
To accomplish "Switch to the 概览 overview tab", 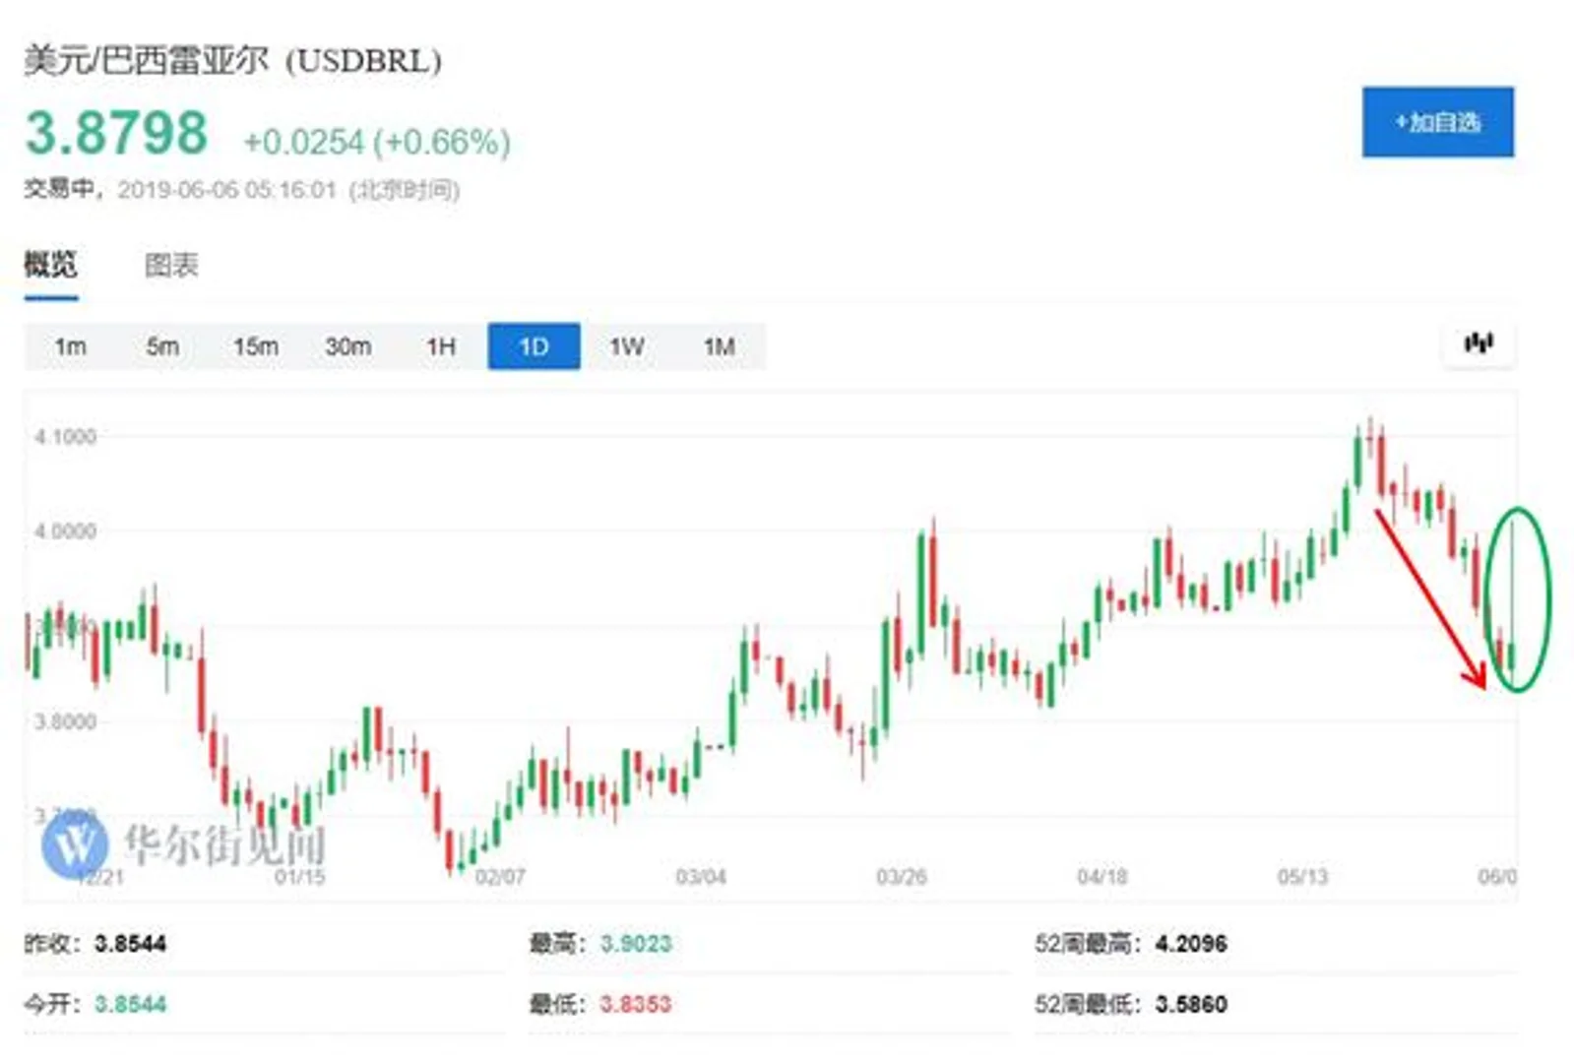I will click(50, 265).
